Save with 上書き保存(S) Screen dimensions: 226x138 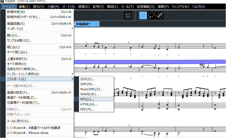click(x=39, y=59)
